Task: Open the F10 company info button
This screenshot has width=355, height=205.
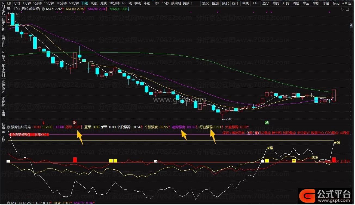Action: pyautogui.click(x=256, y=3)
